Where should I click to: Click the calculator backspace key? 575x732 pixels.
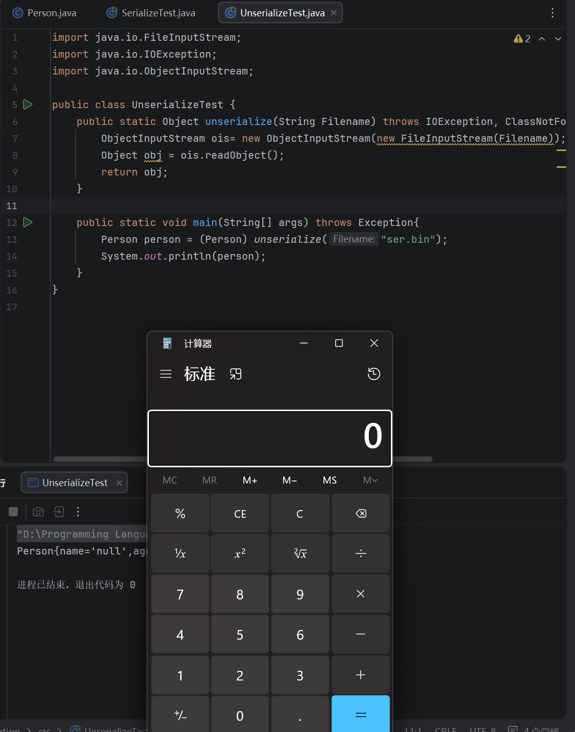(361, 514)
